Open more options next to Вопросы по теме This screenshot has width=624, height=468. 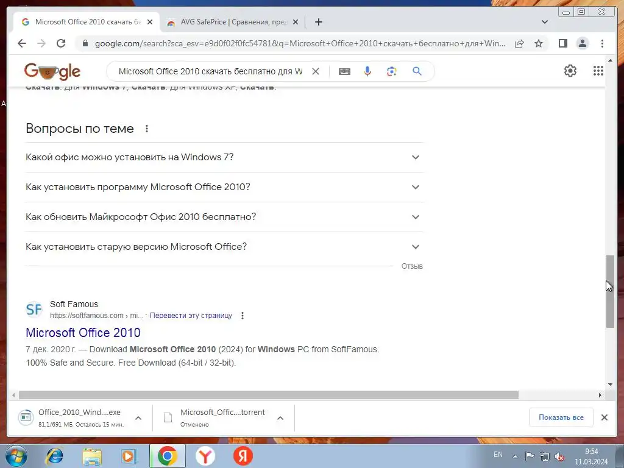pos(147,129)
